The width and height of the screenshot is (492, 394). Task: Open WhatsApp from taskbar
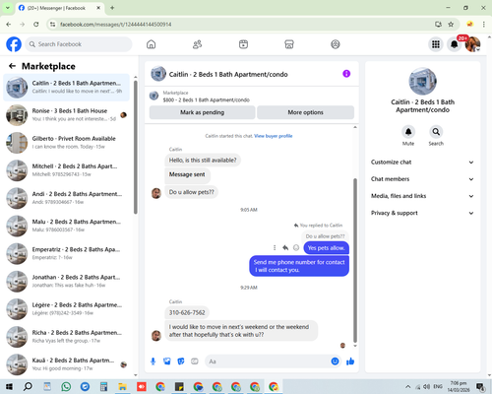(66, 387)
